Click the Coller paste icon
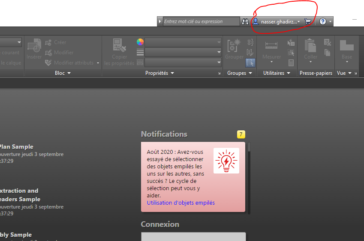Image resolution: width=364 pixels, height=241 pixels. tap(310, 49)
